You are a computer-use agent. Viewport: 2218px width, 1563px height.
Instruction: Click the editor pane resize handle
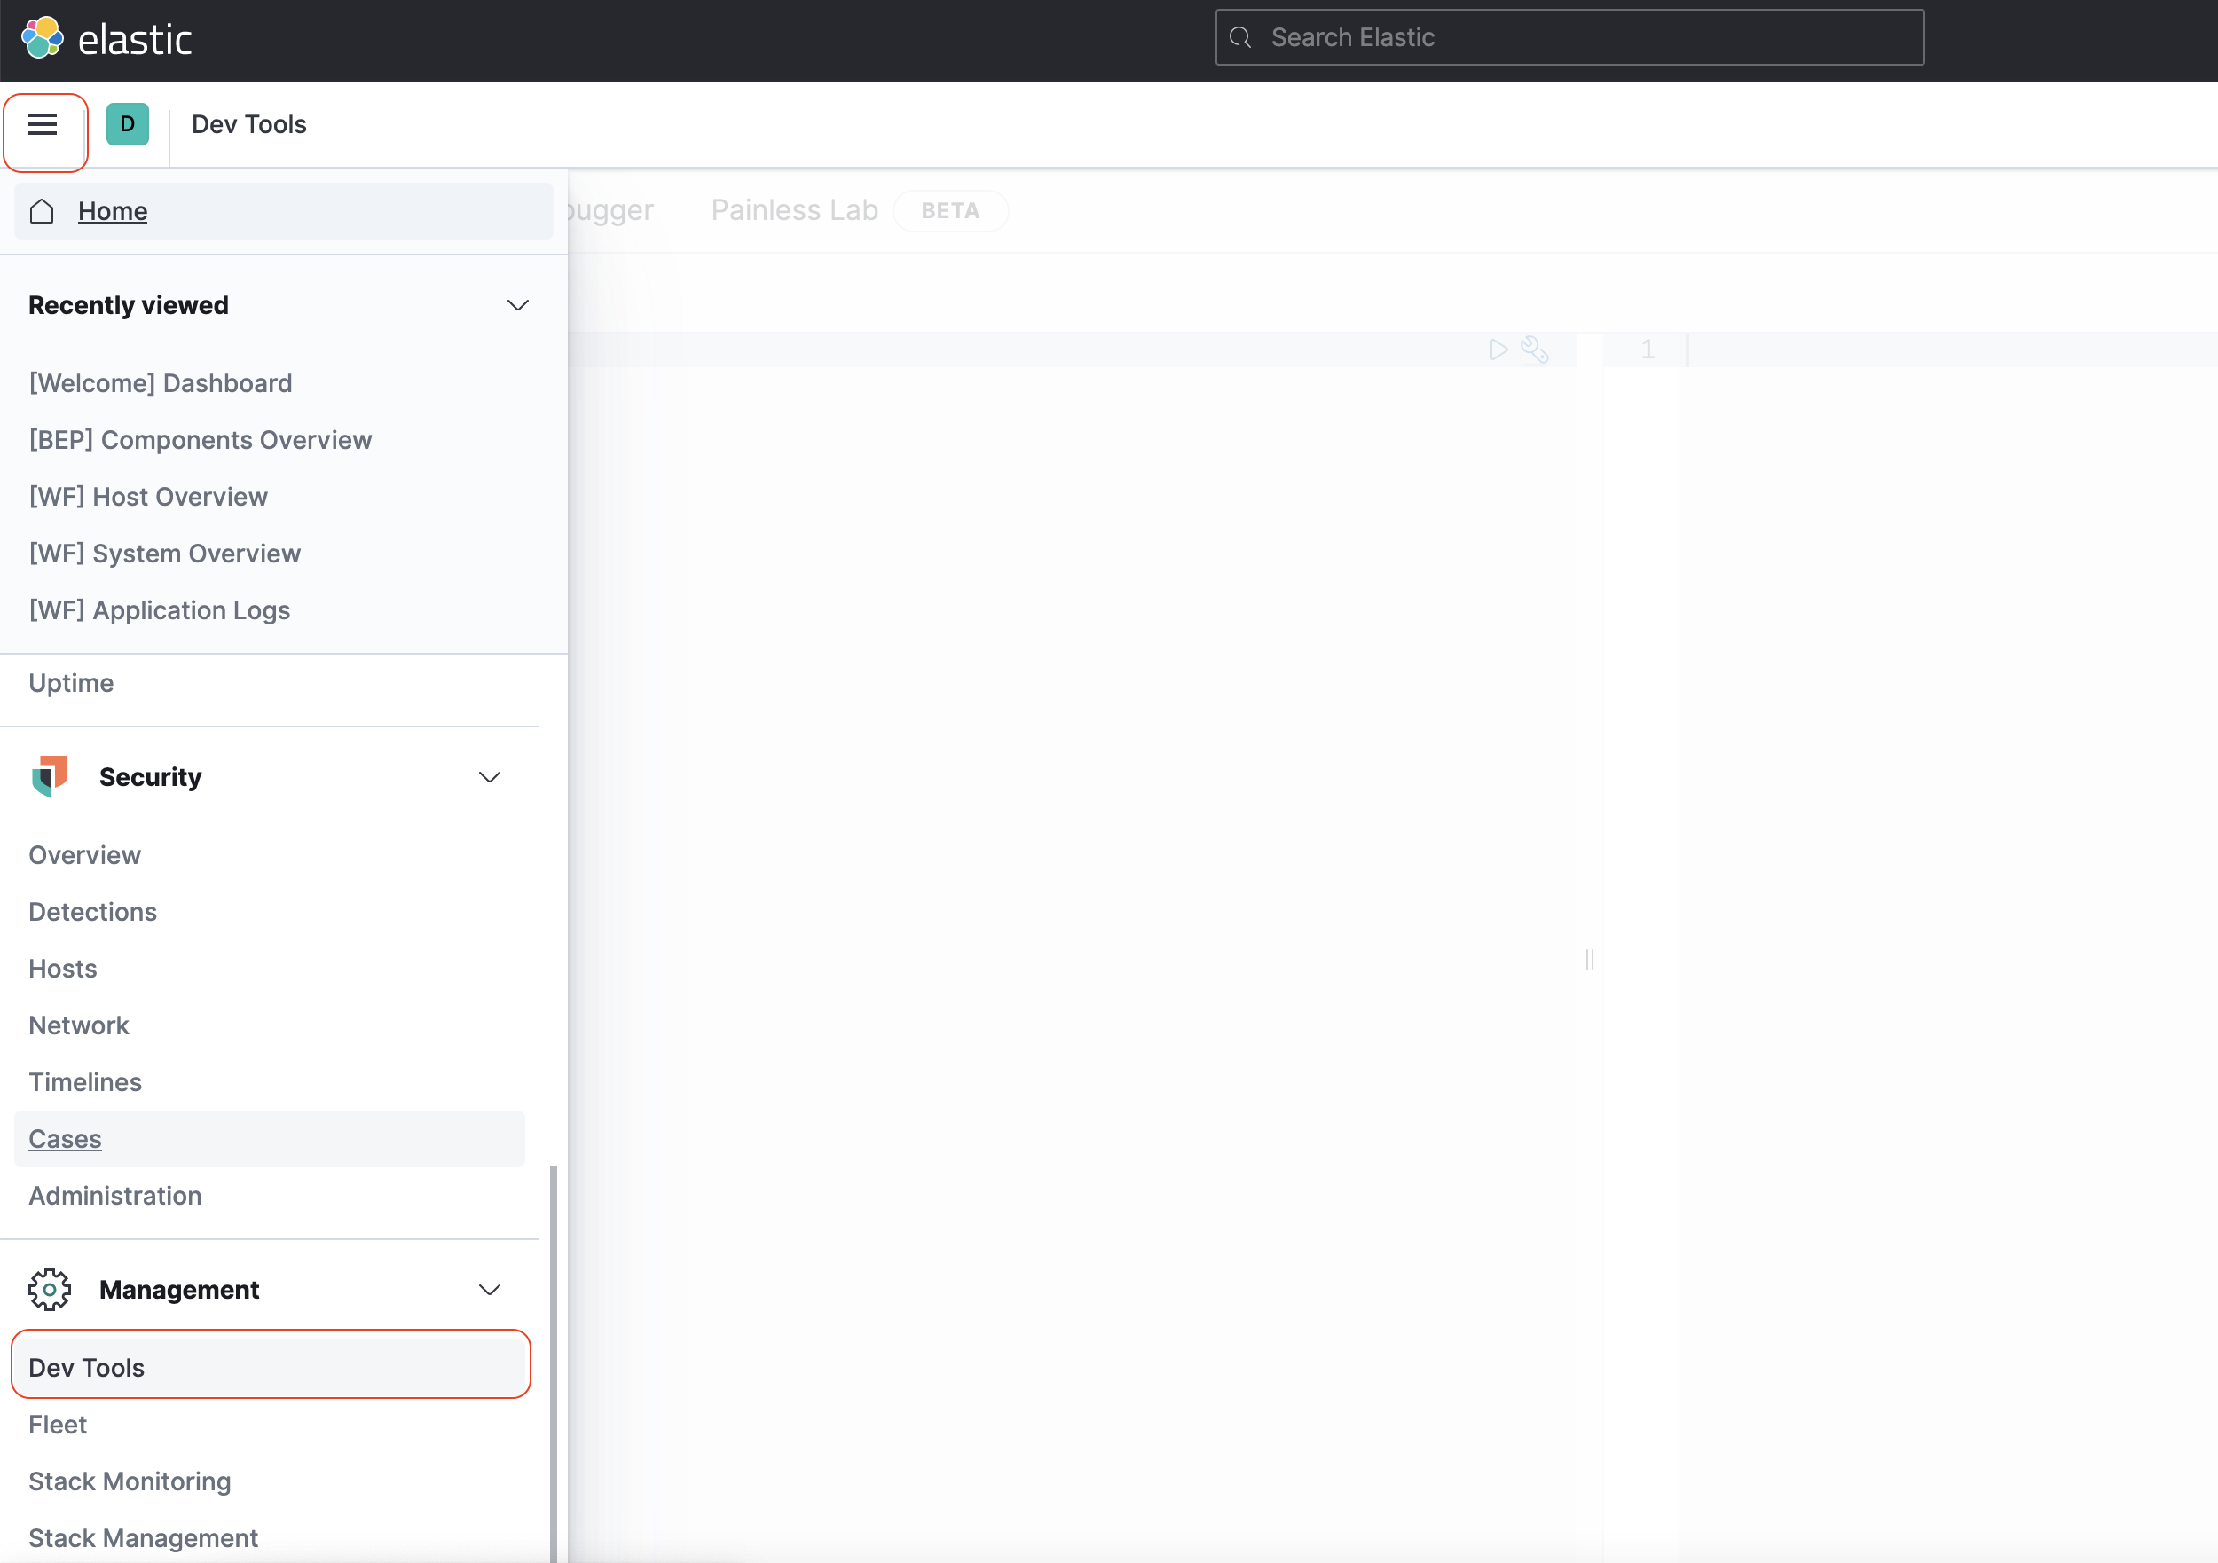(1589, 959)
